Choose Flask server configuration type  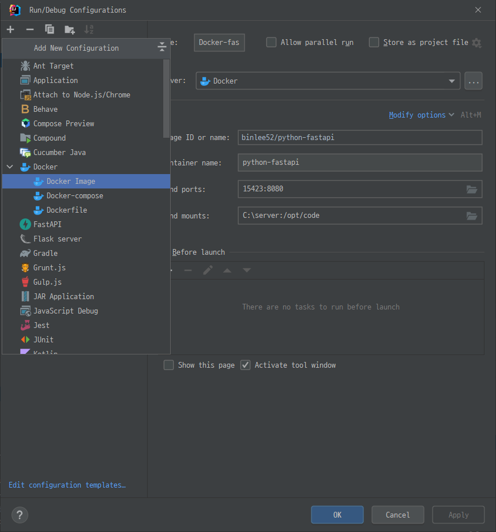87,239
